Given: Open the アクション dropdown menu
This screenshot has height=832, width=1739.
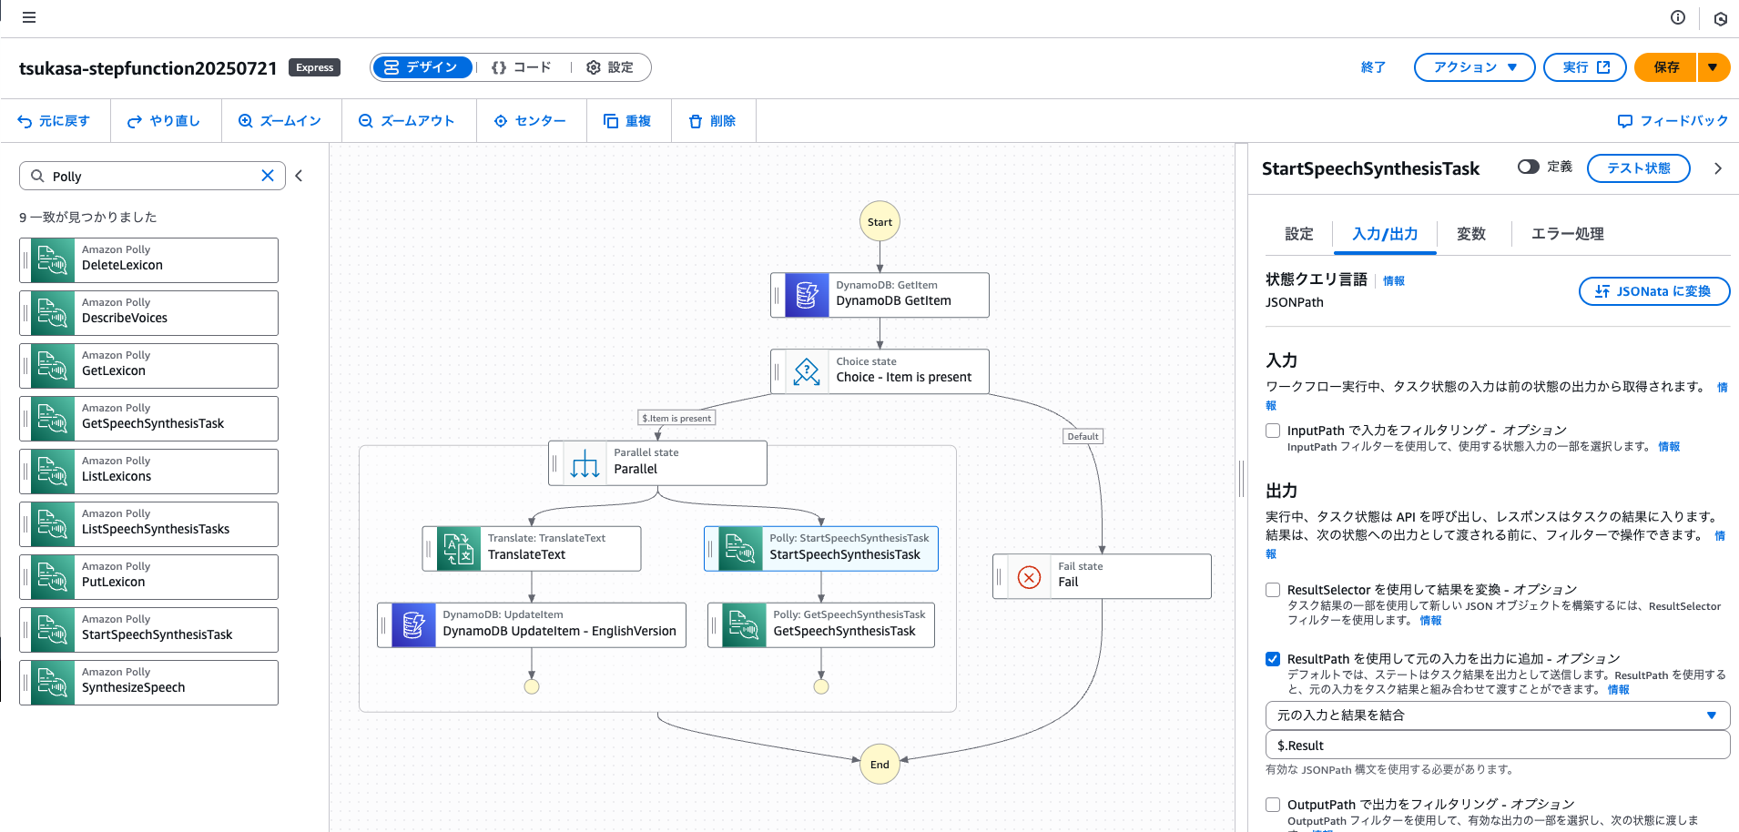Looking at the screenshot, I should pos(1474,67).
